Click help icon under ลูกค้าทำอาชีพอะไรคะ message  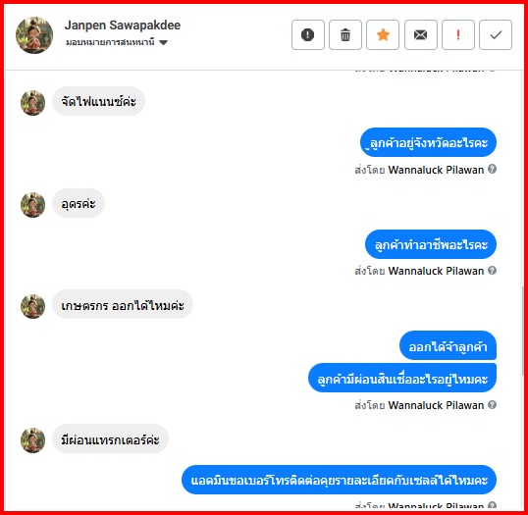pyautogui.click(x=492, y=271)
